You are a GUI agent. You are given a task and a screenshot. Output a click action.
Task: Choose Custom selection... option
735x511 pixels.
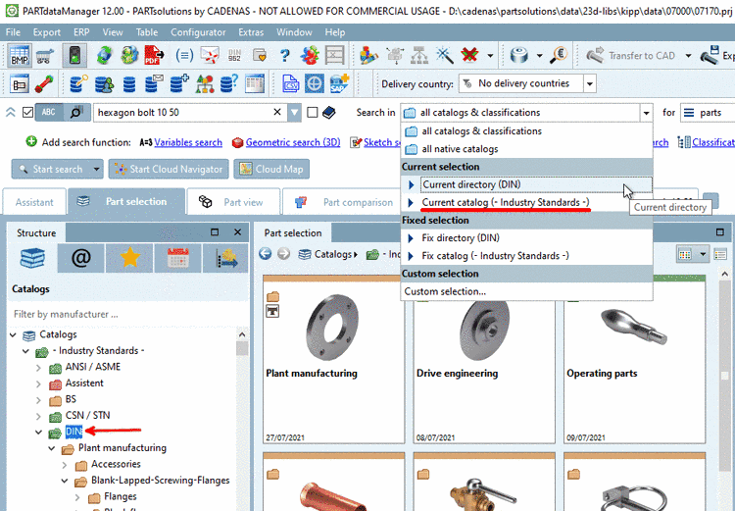pyautogui.click(x=526, y=291)
